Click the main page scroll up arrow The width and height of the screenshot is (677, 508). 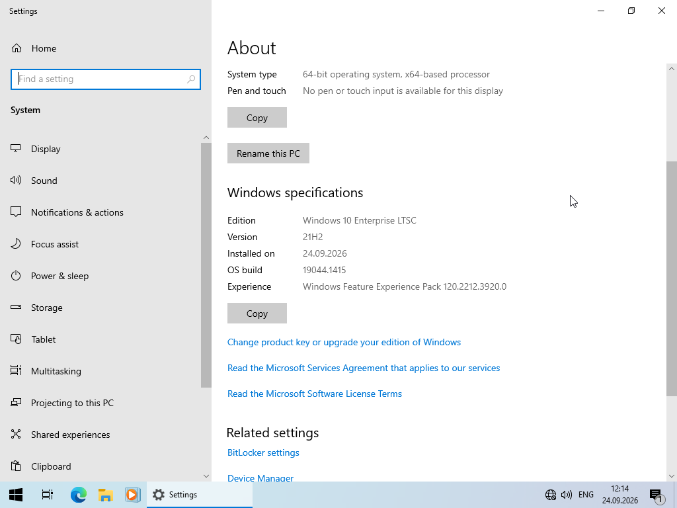pyautogui.click(x=672, y=69)
